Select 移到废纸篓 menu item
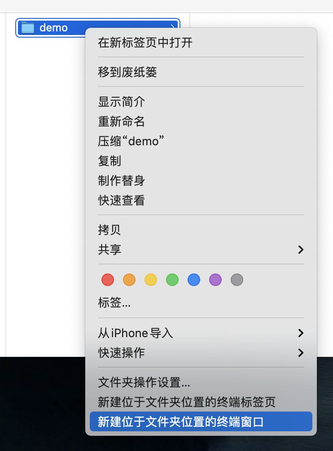The image size is (333, 451). pos(127,72)
